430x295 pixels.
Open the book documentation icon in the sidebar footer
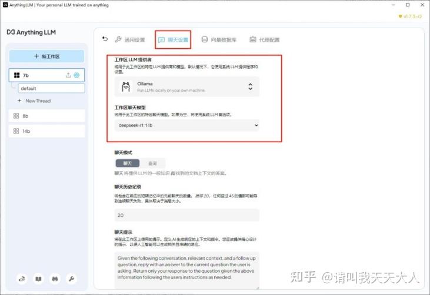[38, 279]
